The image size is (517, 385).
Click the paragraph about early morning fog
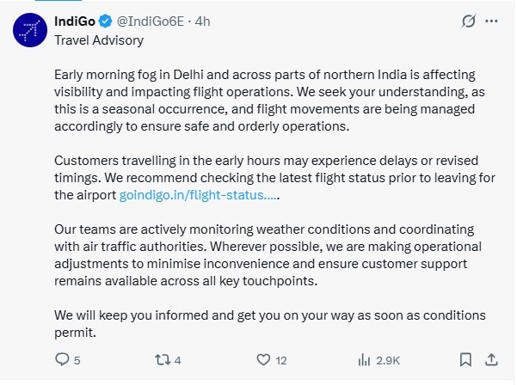coord(258,100)
